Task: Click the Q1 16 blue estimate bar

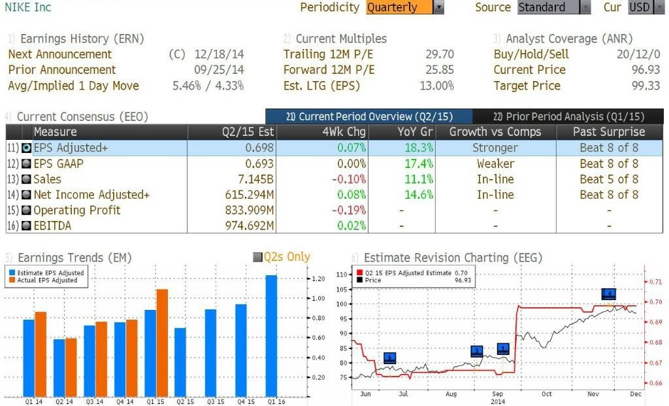Action: [x=271, y=336]
